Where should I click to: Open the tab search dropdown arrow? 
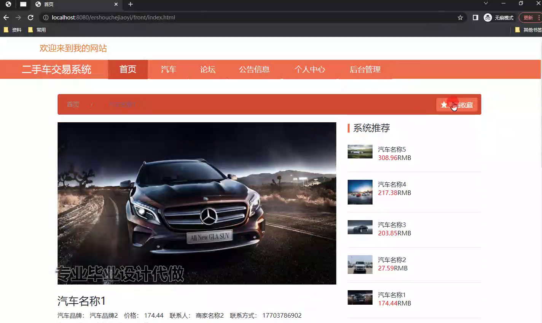486,3
